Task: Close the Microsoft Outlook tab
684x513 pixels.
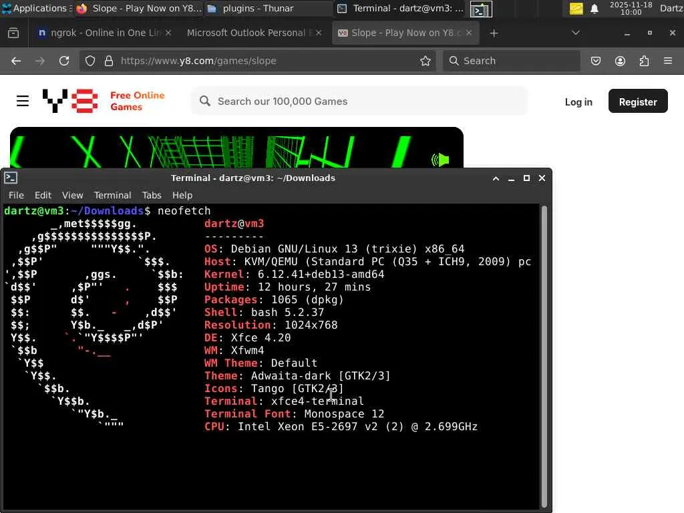Action: 319,33
